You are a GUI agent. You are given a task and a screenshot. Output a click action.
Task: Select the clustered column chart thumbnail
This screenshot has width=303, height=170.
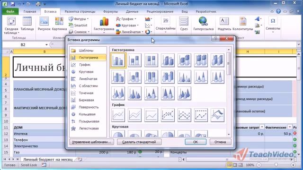pos(118,60)
